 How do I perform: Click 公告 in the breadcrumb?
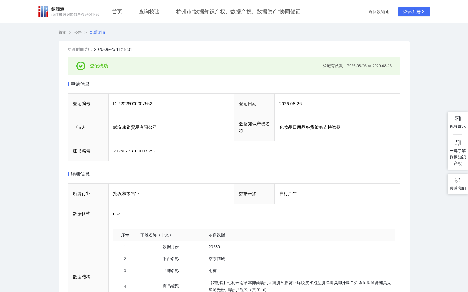(x=78, y=32)
